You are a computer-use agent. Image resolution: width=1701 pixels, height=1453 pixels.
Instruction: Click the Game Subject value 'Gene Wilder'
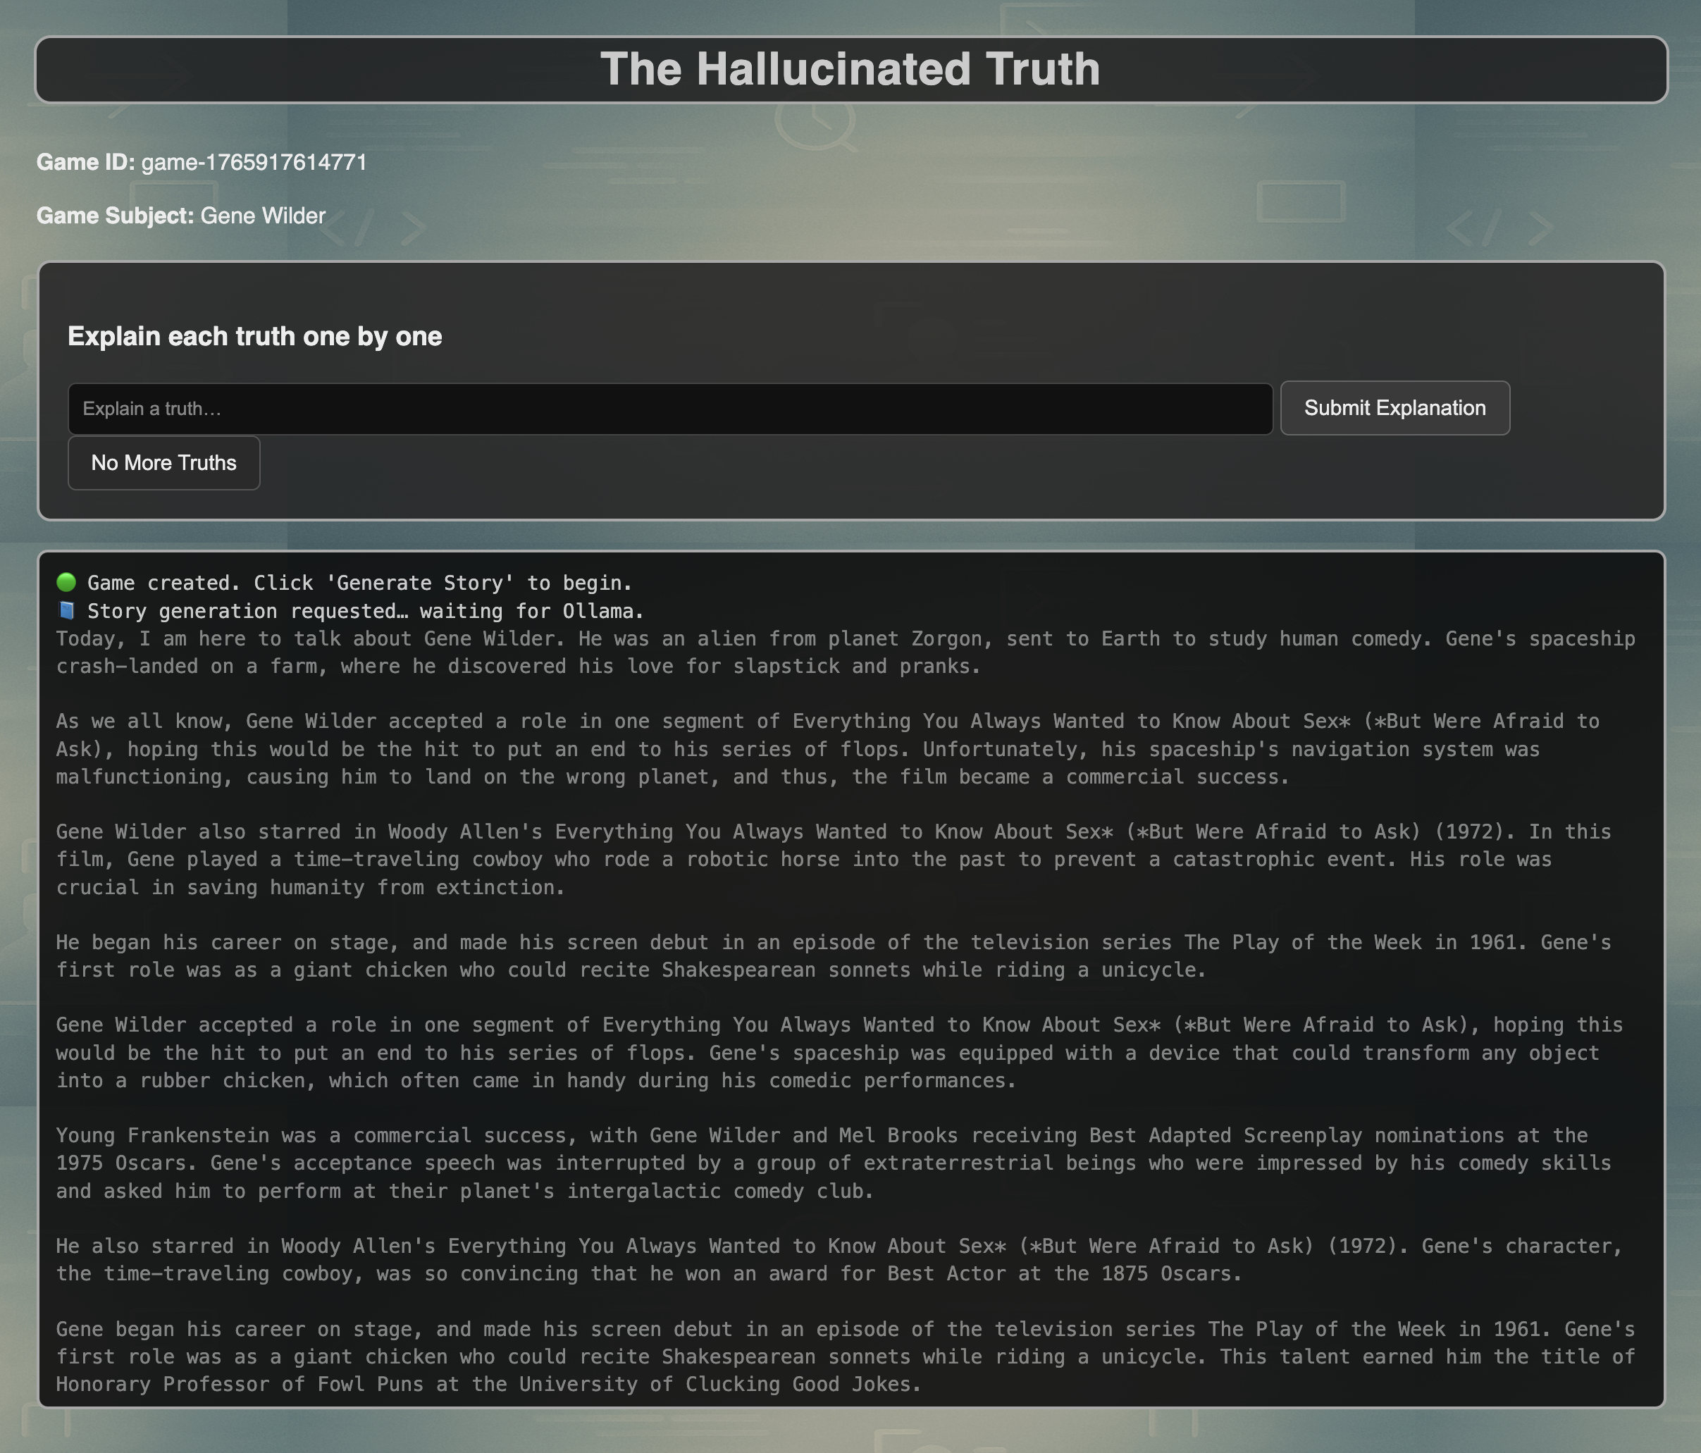click(x=264, y=216)
